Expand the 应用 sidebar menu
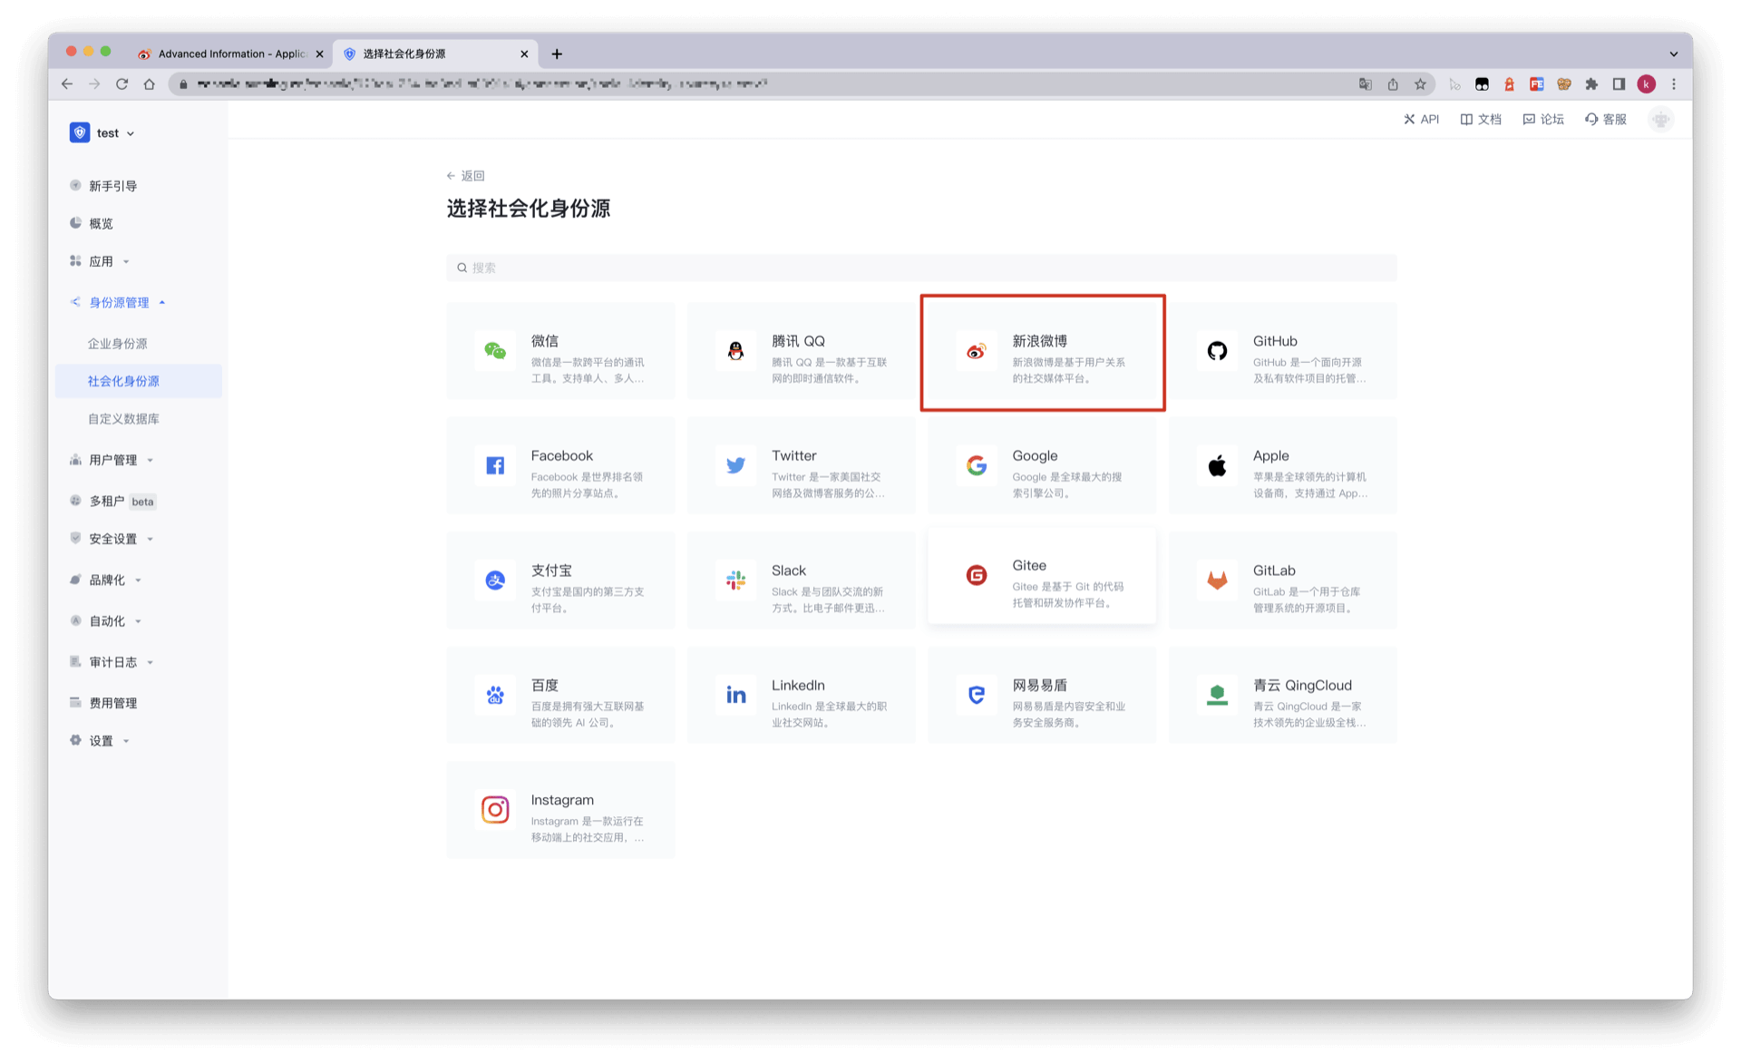1741x1063 pixels. pos(102,261)
